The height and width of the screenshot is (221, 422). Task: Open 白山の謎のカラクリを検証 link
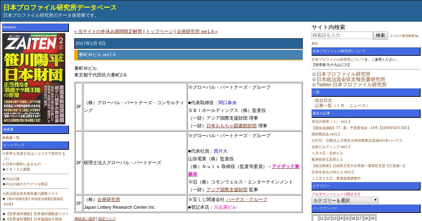[x=27, y=184]
